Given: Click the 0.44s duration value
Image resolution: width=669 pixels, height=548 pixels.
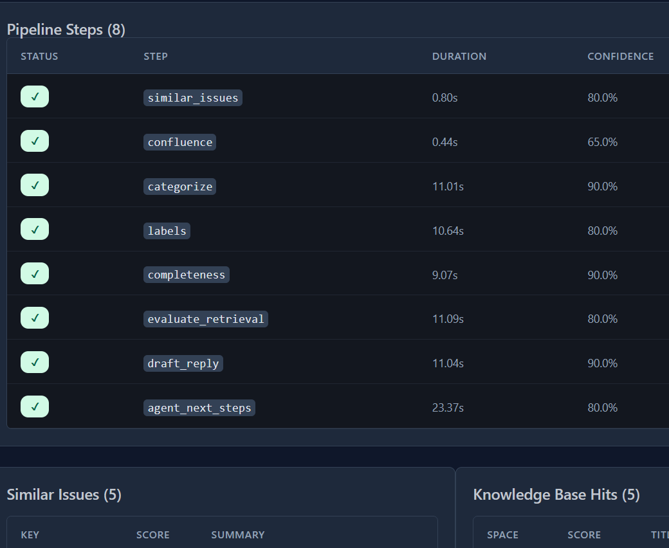Looking at the screenshot, I should pos(444,142).
